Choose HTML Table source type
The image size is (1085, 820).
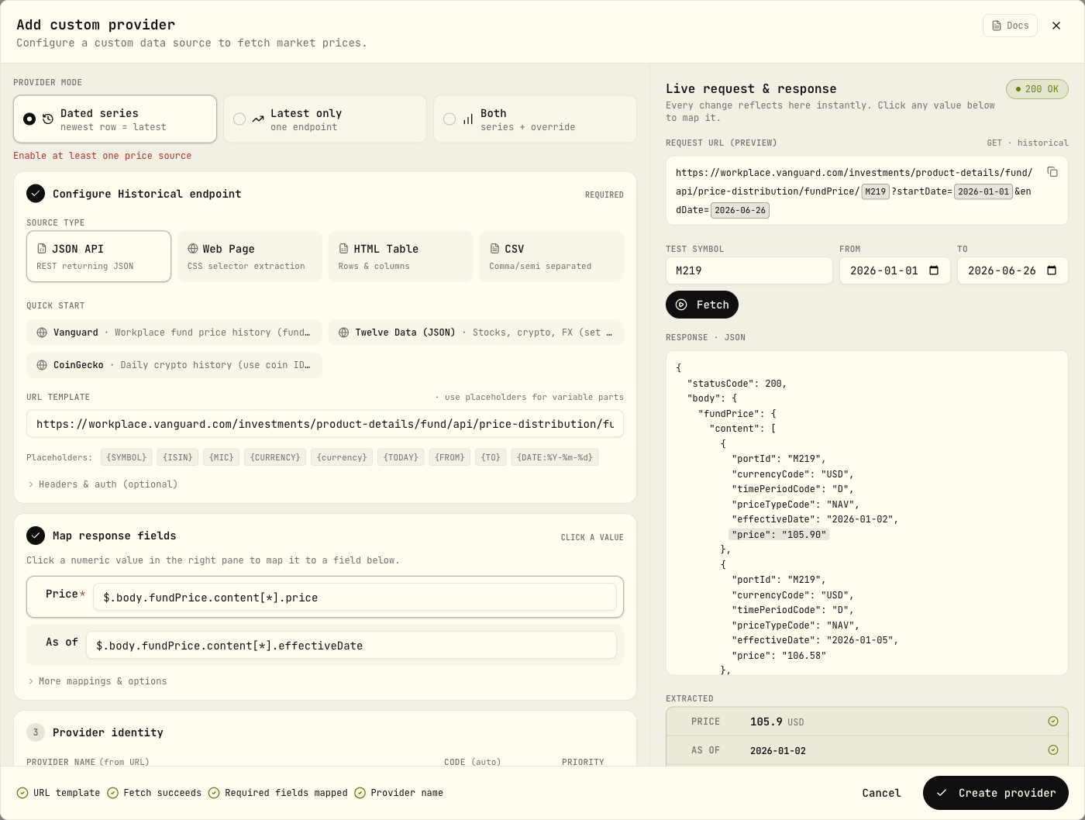(x=401, y=257)
